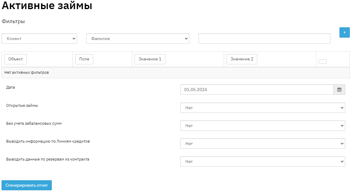Click the Значение 2 header button
The width and height of the screenshot is (355, 193).
(242, 59)
